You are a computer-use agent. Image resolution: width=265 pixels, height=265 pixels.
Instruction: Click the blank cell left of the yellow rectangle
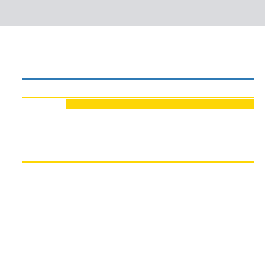tap(44, 104)
